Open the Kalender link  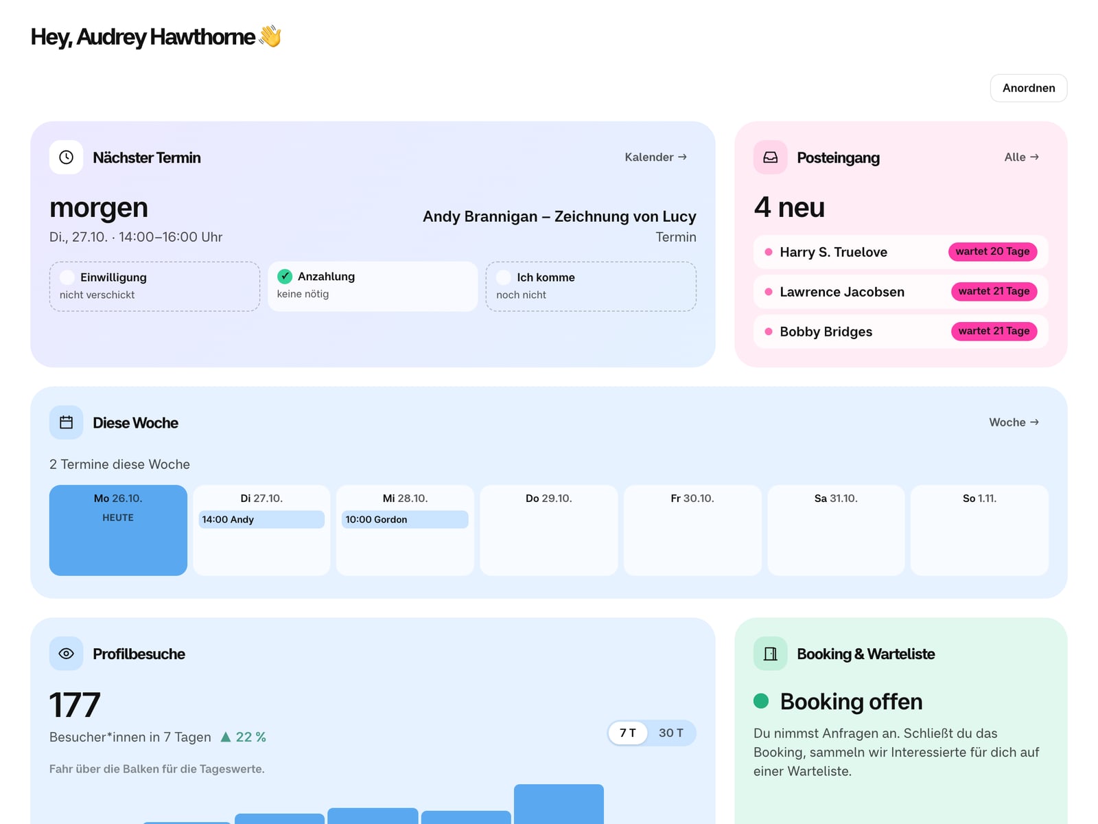click(655, 157)
